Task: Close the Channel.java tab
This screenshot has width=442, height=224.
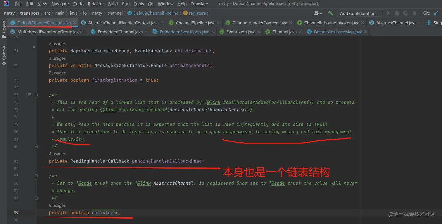Action: (300, 32)
